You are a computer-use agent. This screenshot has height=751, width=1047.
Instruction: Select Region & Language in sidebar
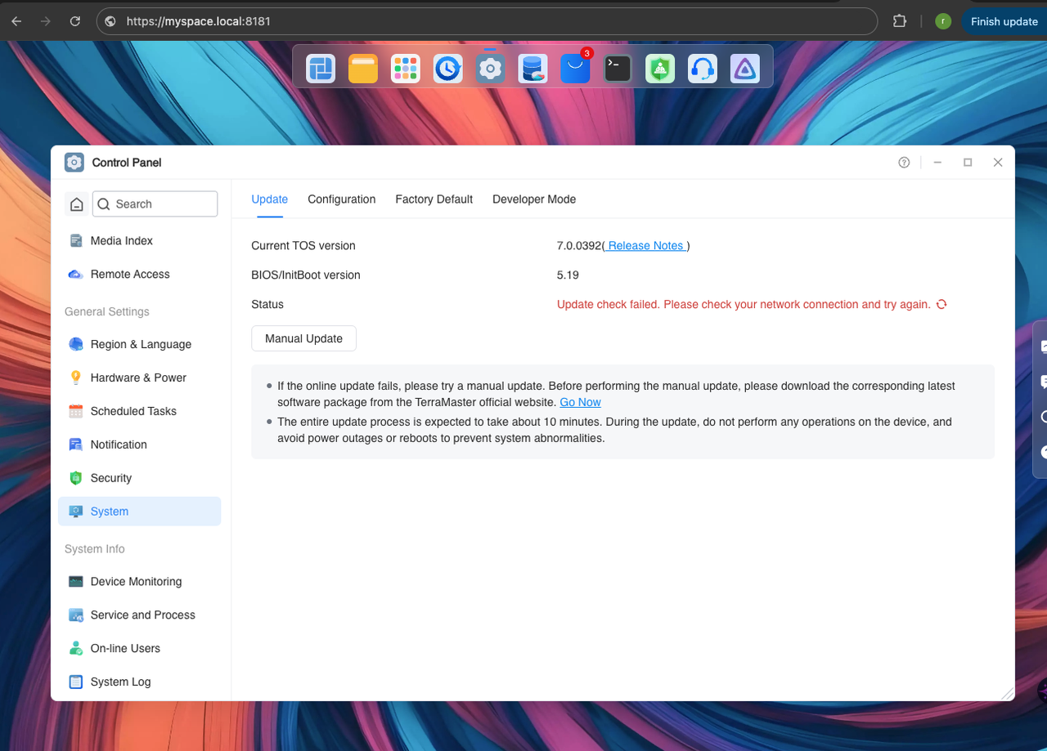pos(139,344)
